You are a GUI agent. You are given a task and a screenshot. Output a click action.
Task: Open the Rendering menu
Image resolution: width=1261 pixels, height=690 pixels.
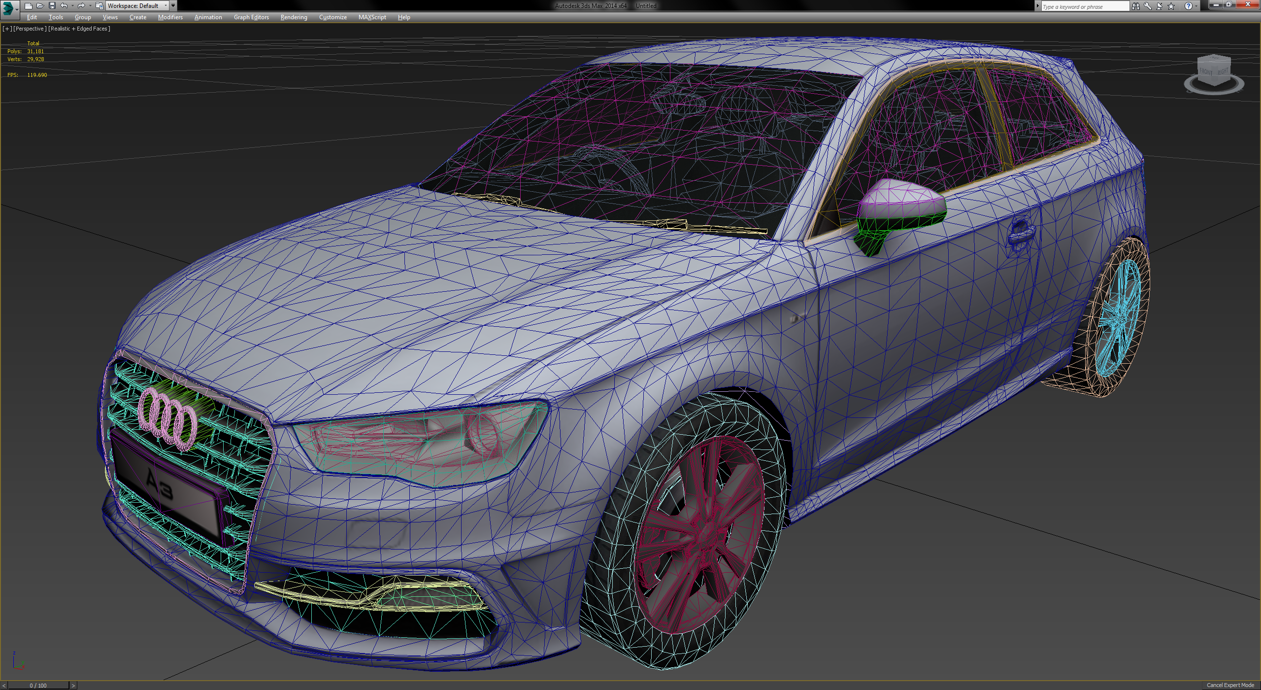point(293,17)
